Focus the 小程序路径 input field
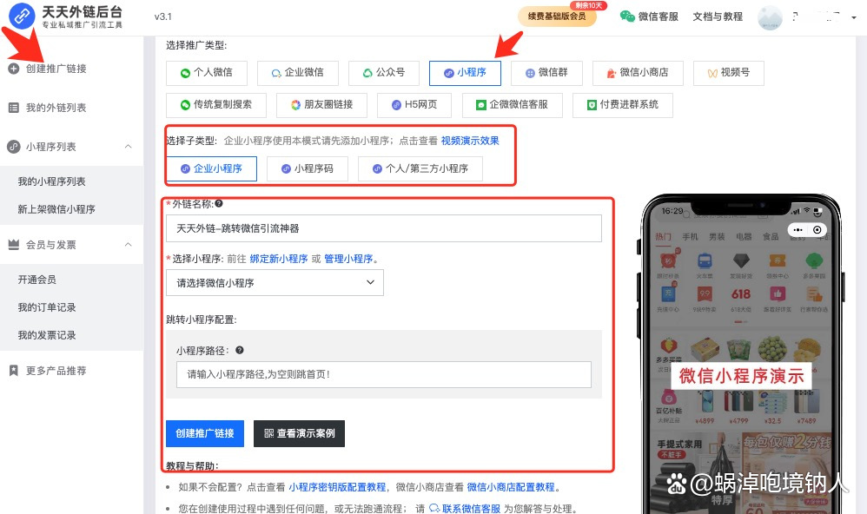Viewport: 867px width, 514px height. [x=384, y=375]
